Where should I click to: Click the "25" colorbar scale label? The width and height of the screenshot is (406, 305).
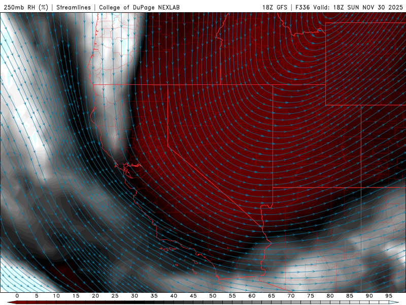pyautogui.click(x=115, y=296)
